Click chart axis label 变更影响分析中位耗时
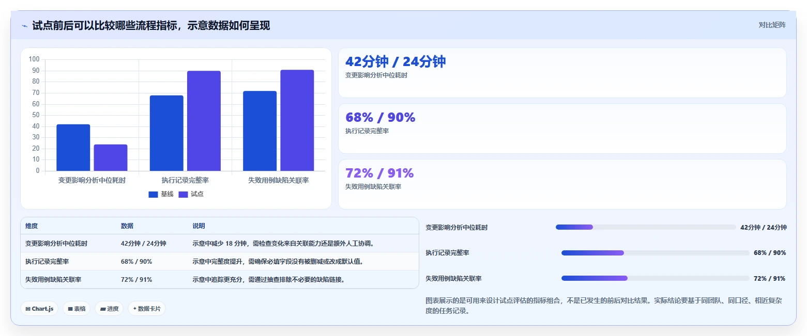 pos(92,180)
